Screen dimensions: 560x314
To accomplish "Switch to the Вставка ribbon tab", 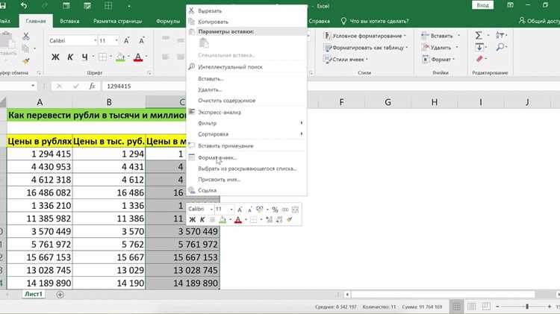I will tap(69, 21).
